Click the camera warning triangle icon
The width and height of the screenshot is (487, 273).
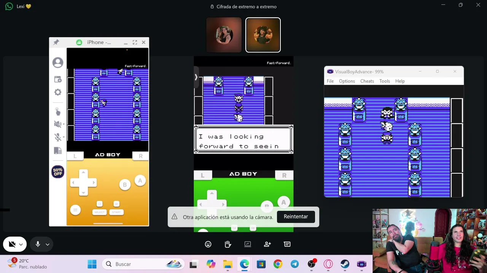[x=174, y=217]
